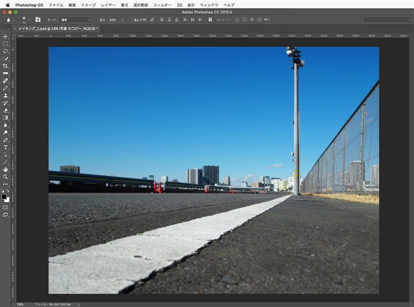
Task: Click the auto-align layers button in options bar
Action: (210, 20)
